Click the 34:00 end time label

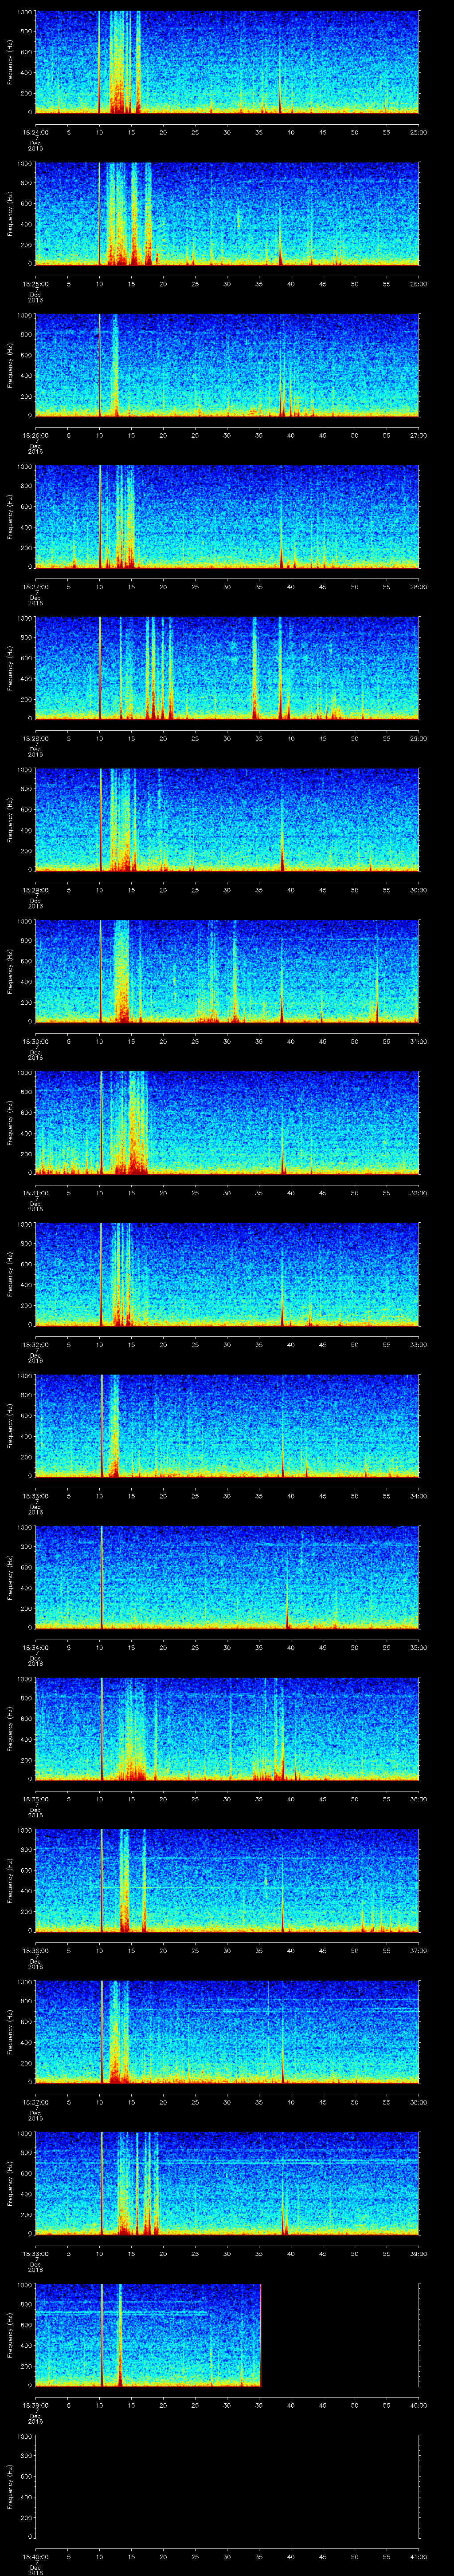[419, 1496]
